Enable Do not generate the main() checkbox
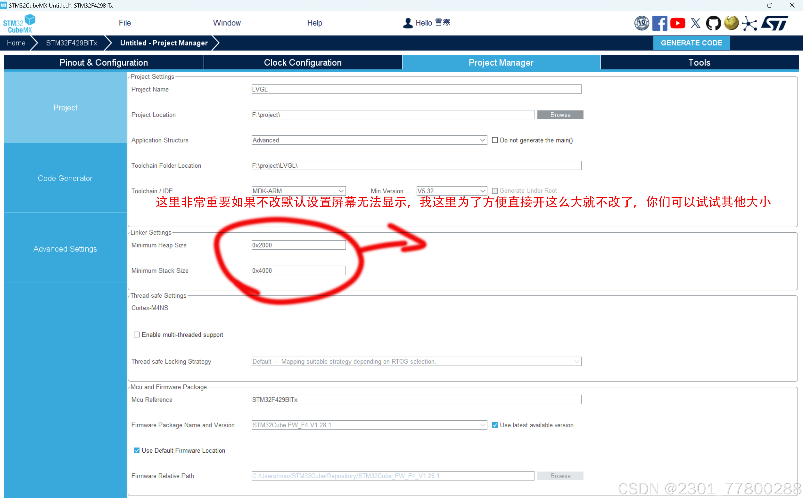The width and height of the screenshot is (803, 502). [495, 140]
